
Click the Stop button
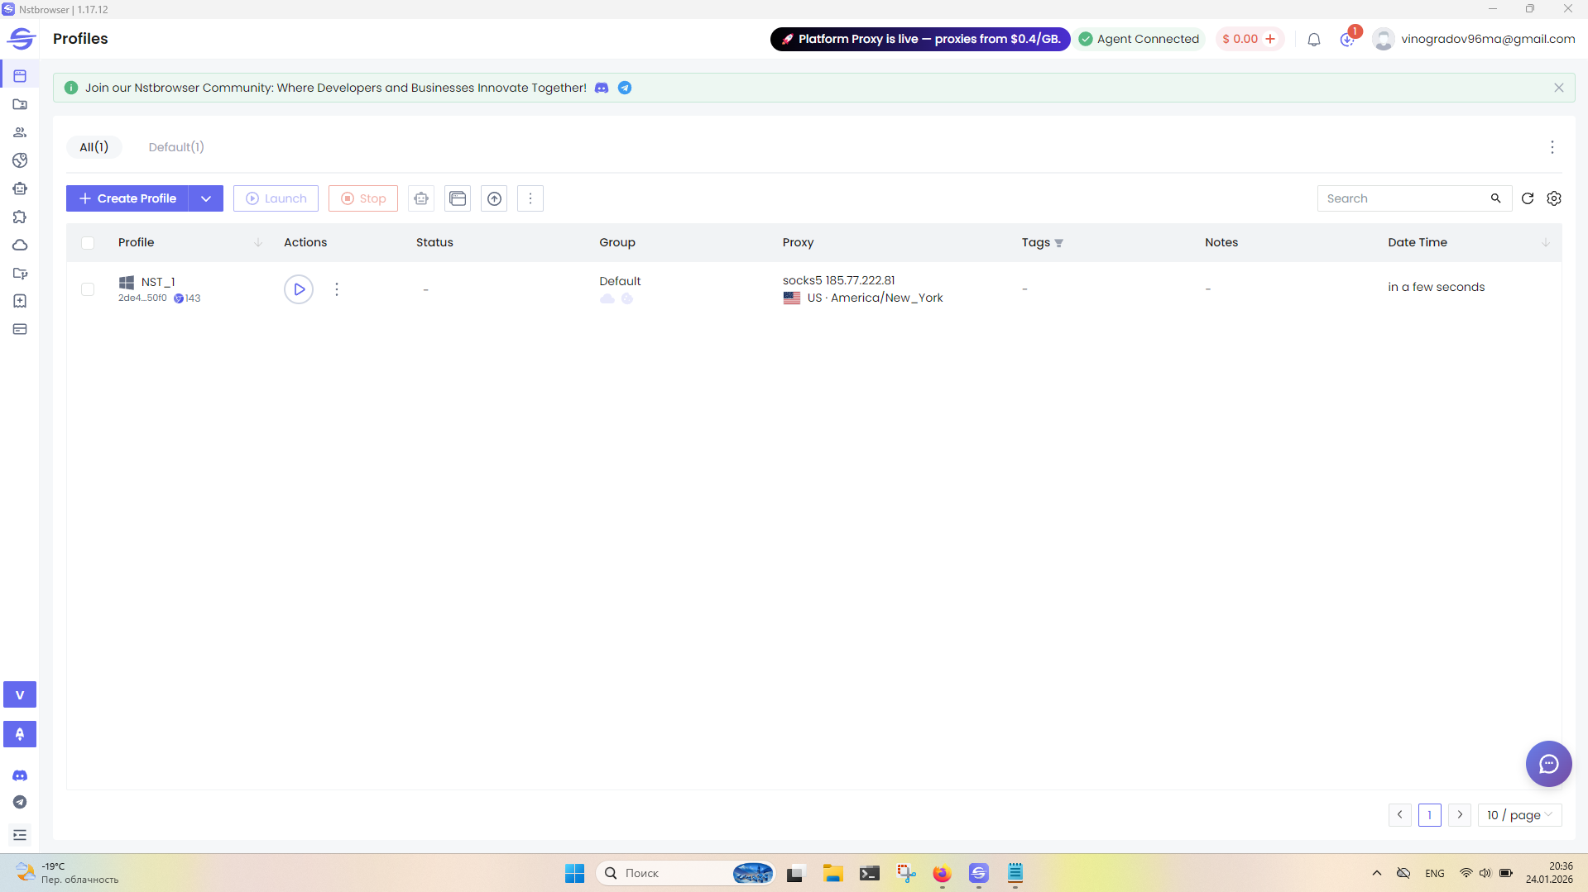pyautogui.click(x=363, y=198)
